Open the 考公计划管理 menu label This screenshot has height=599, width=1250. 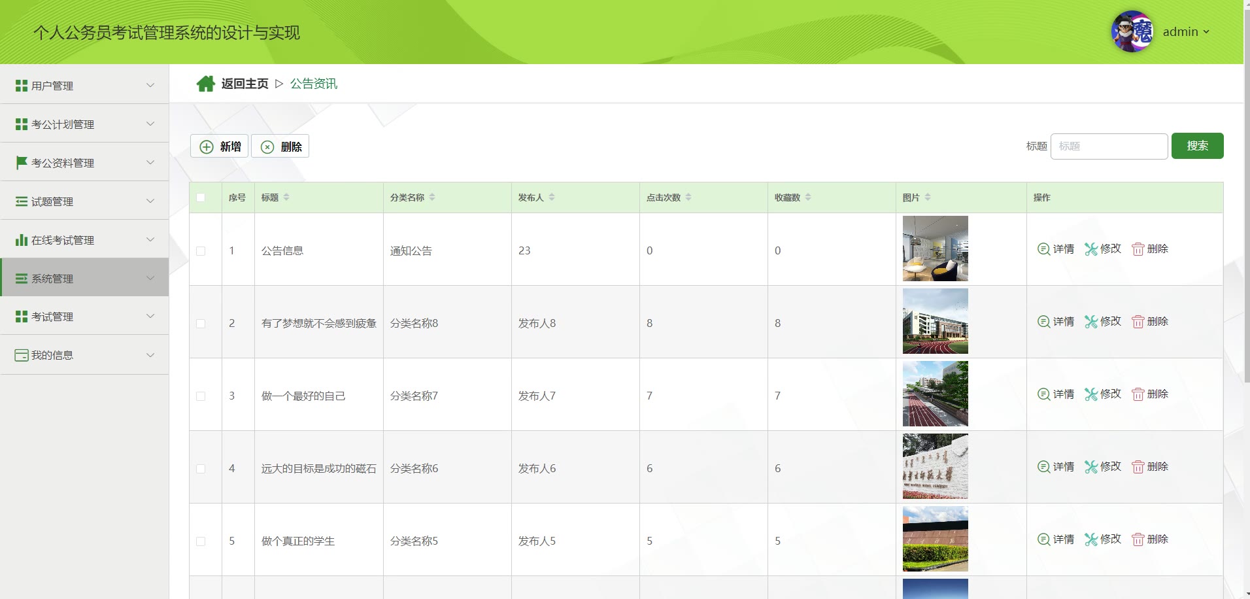(63, 124)
